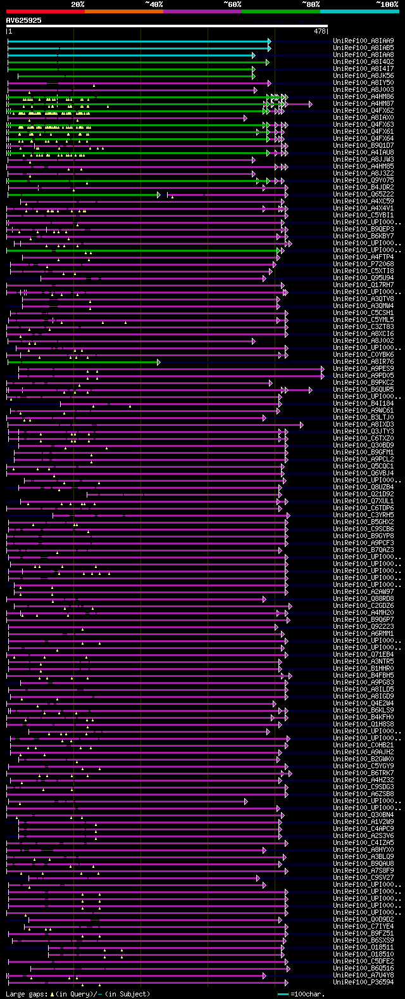The height and width of the screenshot is (999, 405).
Task: Click UniRef100_Q1H8S8 label
Action: tap(363, 724)
